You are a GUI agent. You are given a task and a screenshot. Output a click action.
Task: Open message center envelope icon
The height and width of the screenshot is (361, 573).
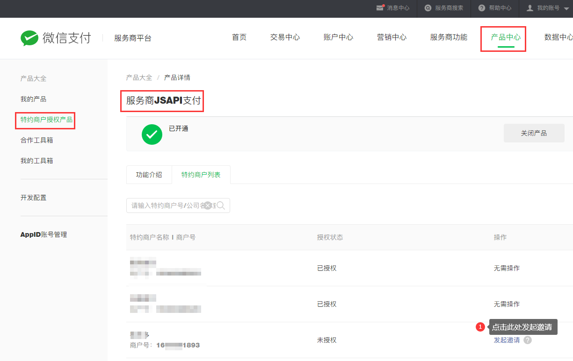[x=380, y=8]
